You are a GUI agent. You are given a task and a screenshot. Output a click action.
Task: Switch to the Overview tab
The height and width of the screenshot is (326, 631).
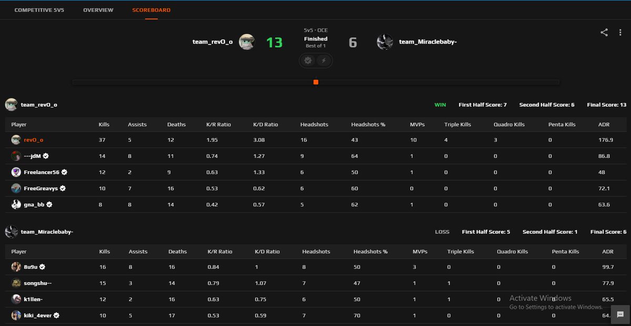[x=98, y=10]
